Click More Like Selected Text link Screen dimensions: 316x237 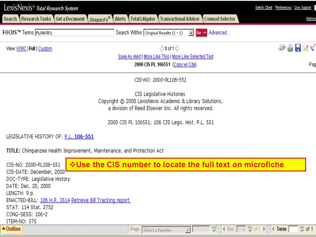193,57
